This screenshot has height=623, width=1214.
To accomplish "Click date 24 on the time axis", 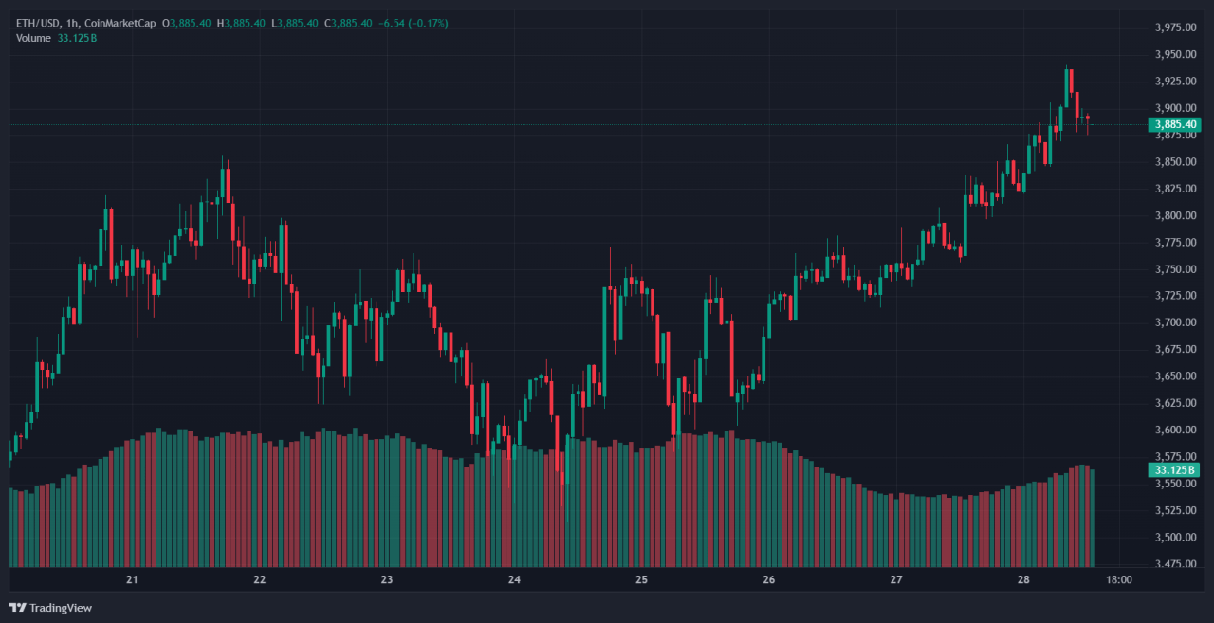I will click(514, 579).
